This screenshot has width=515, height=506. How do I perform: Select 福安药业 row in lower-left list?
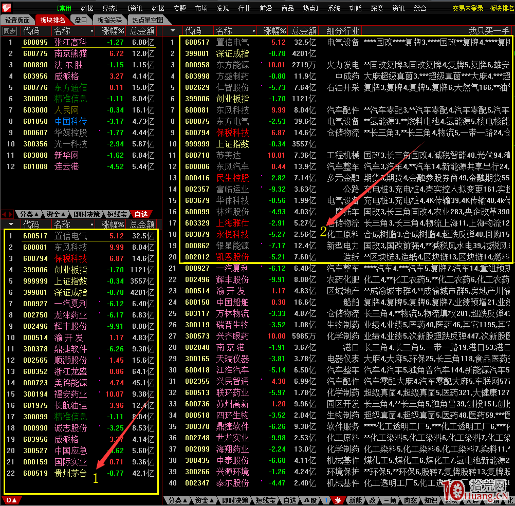(x=81, y=394)
